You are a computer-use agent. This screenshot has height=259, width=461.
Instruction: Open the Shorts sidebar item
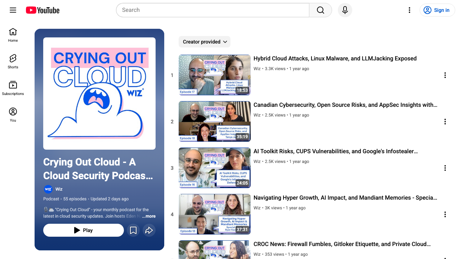13,62
